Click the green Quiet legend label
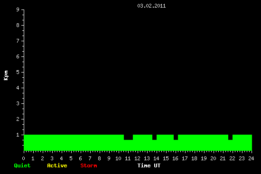 pos(22,165)
